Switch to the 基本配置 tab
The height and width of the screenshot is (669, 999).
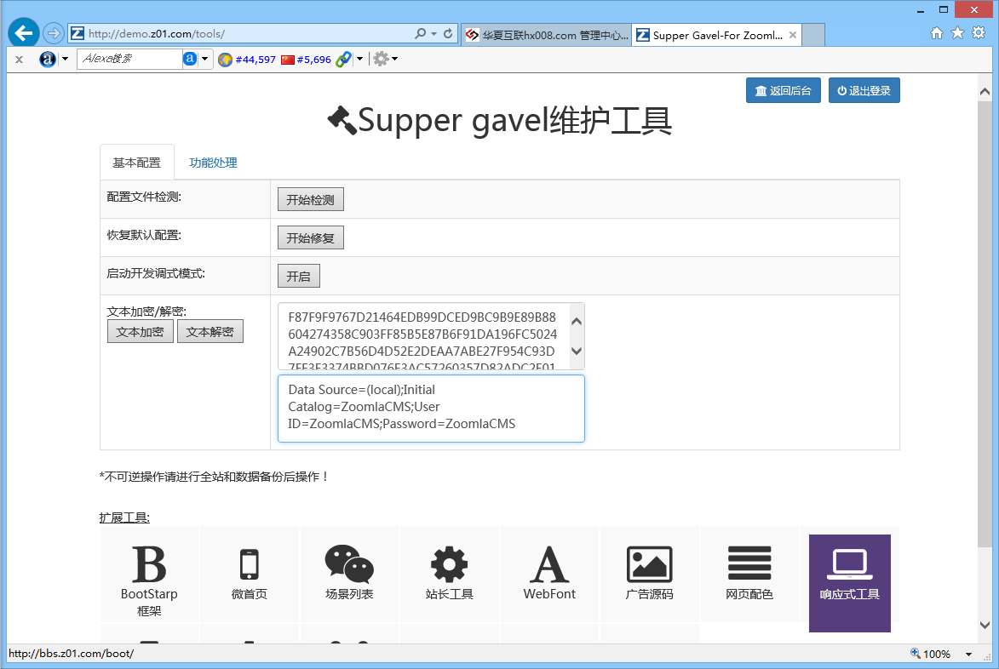pyautogui.click(x=137, y=163)
